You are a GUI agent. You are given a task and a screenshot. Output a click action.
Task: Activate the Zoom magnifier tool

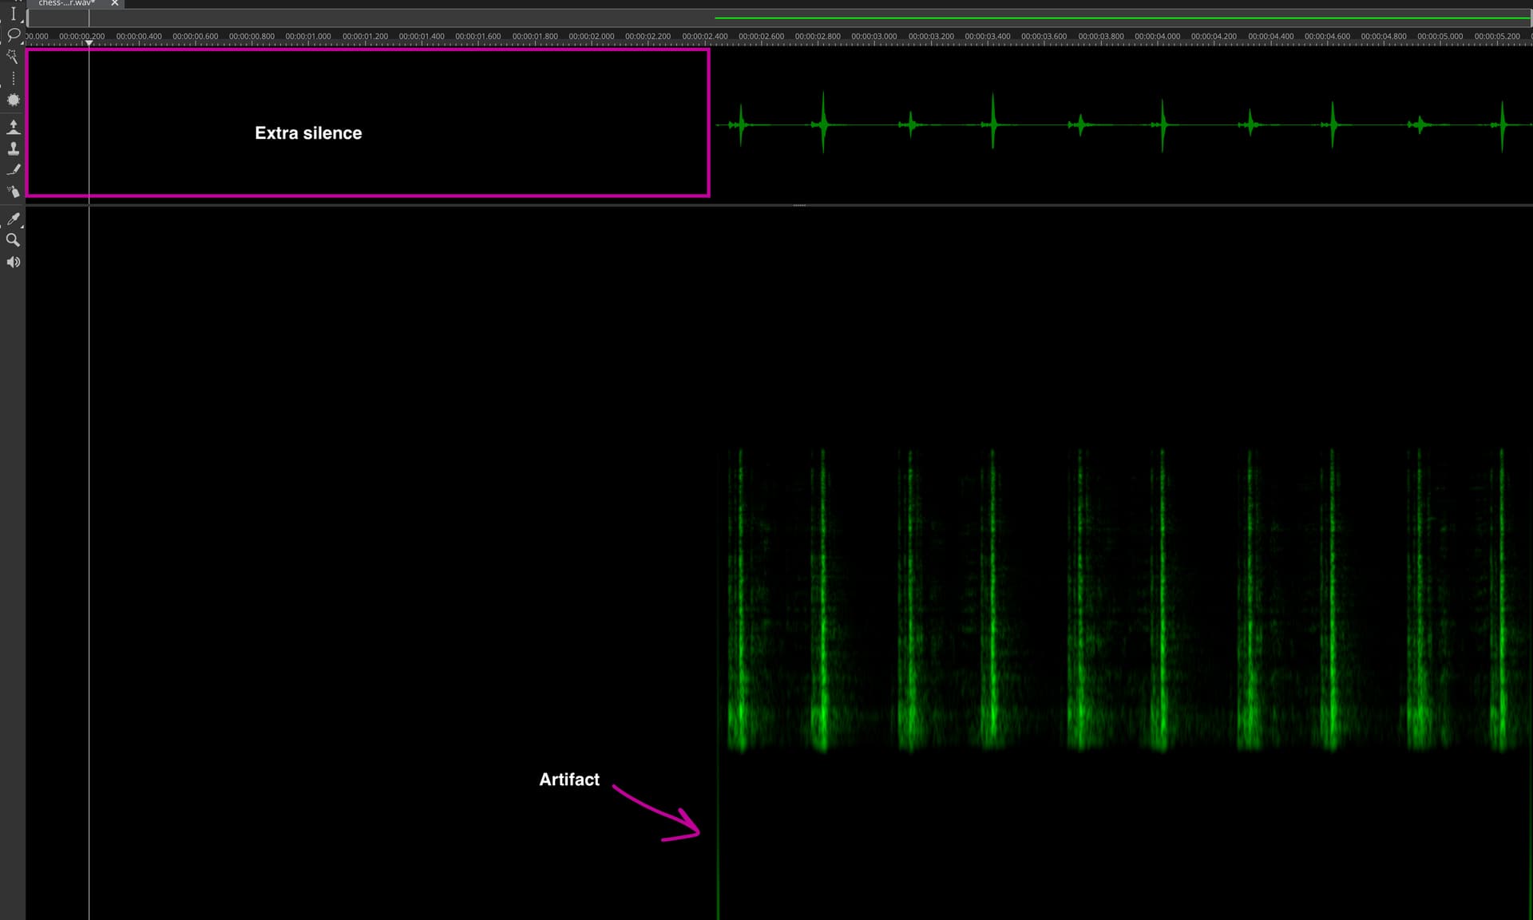[13, 240]
